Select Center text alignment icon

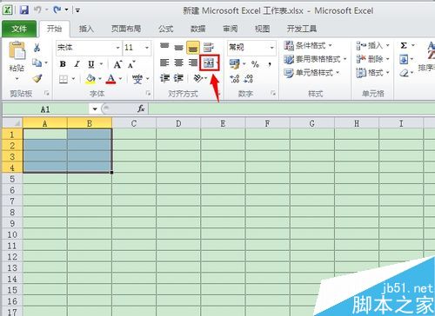point(178,63)
